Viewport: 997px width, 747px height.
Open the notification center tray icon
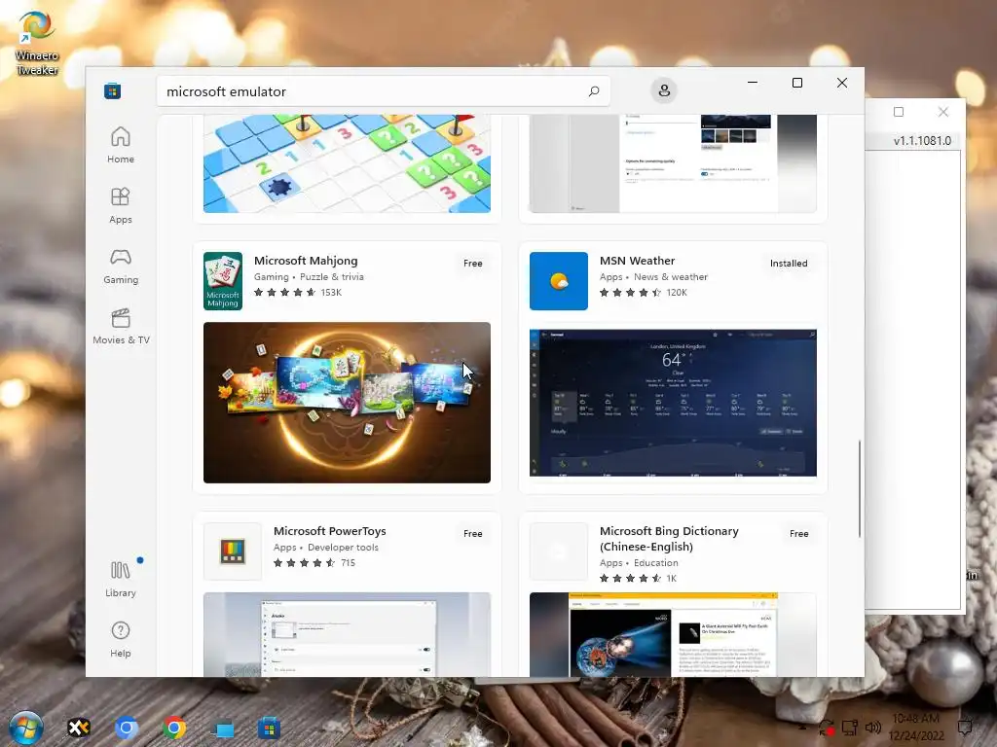click(965, 728)
